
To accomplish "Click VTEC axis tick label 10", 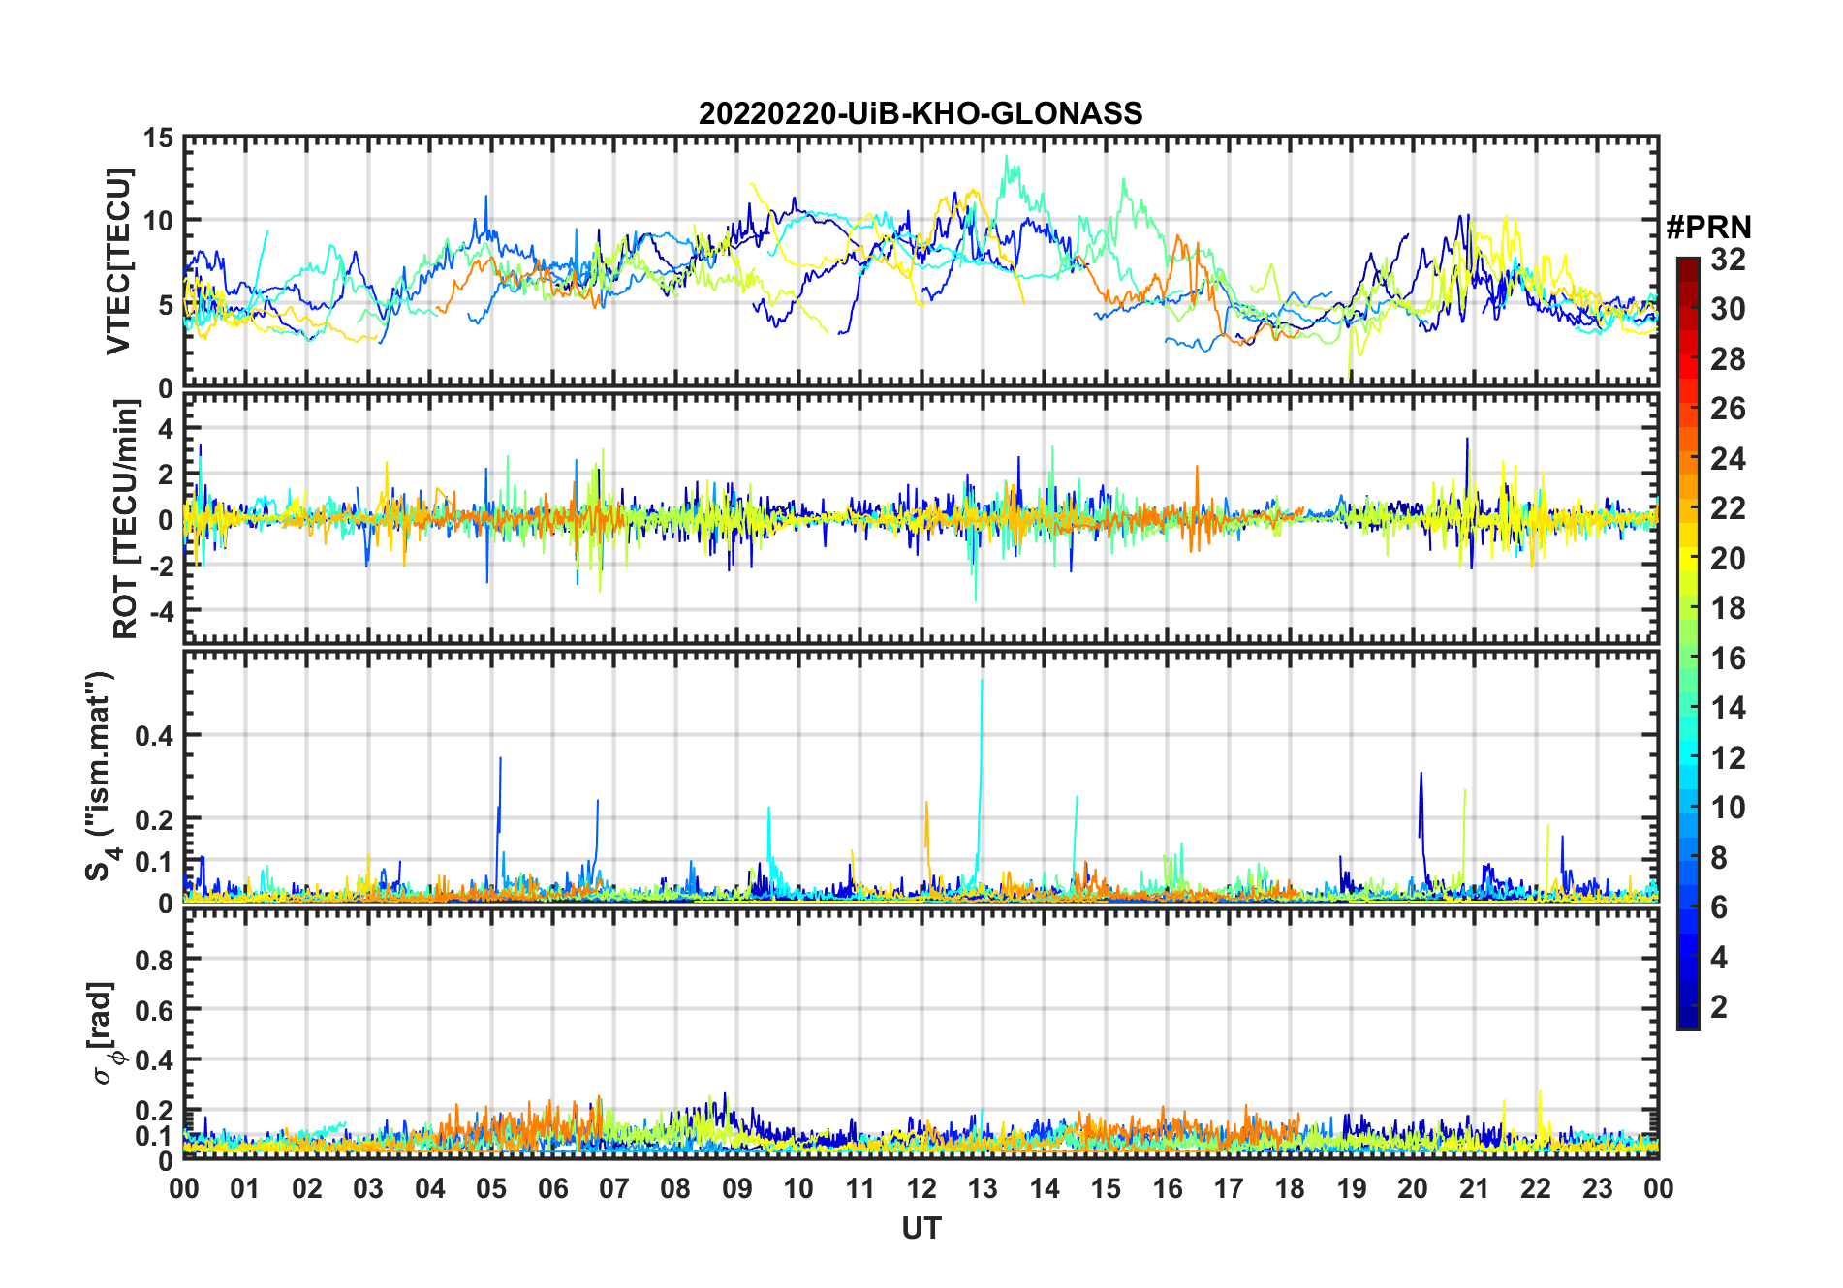I will tap(158, 221).
